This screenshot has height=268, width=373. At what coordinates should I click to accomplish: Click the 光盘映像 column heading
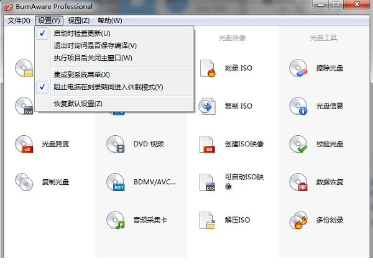point(232,38)
